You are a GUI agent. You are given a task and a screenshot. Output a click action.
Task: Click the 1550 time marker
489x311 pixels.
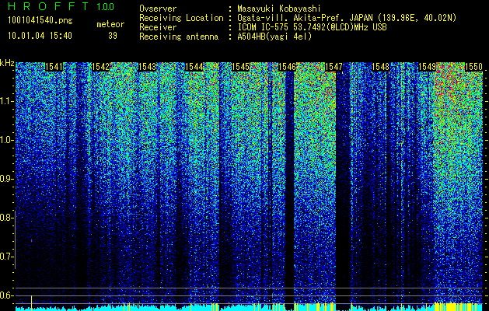point(473,67)
